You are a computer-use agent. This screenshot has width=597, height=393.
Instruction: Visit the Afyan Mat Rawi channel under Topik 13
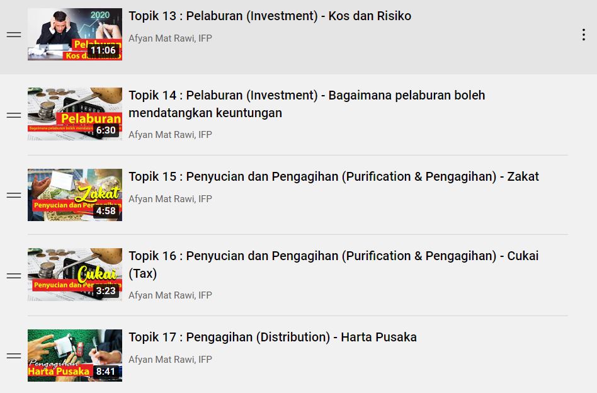click(x=170, y=38)
